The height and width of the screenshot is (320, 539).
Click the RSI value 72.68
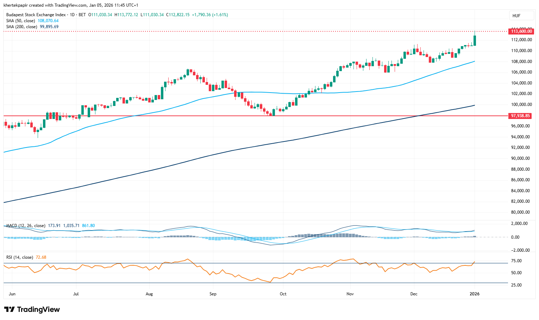(41, 257)
